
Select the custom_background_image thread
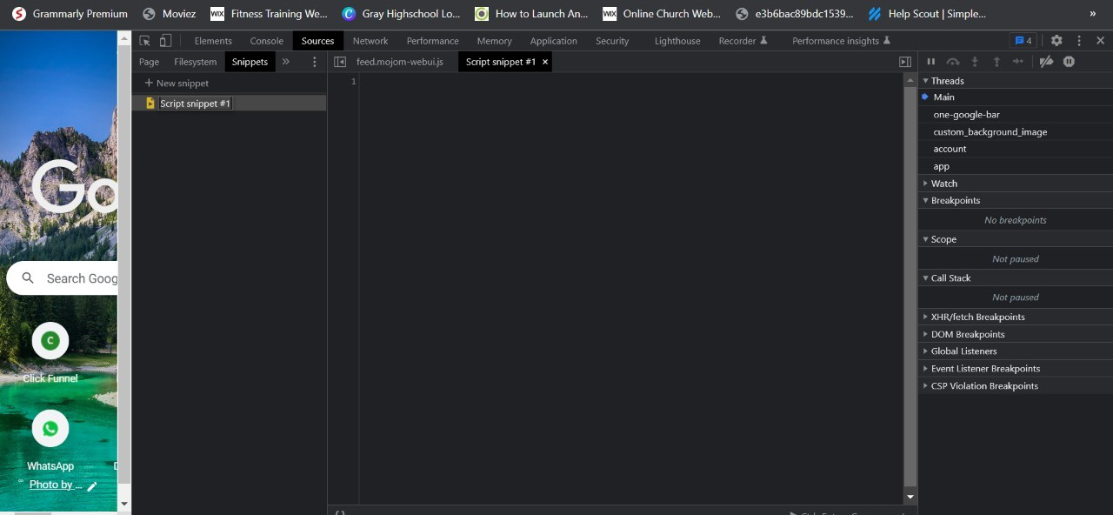tap(1016, 132)
